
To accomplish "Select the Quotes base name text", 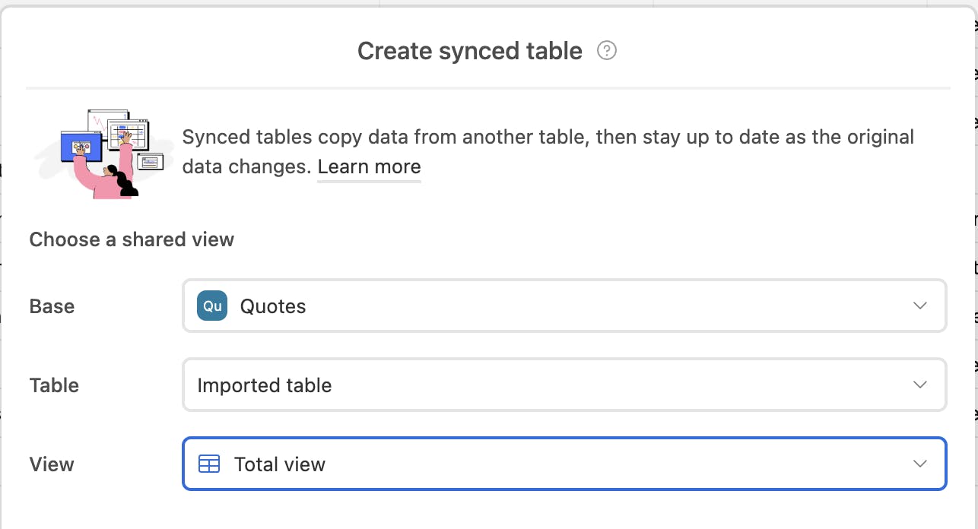I will [x=273, y=306].
